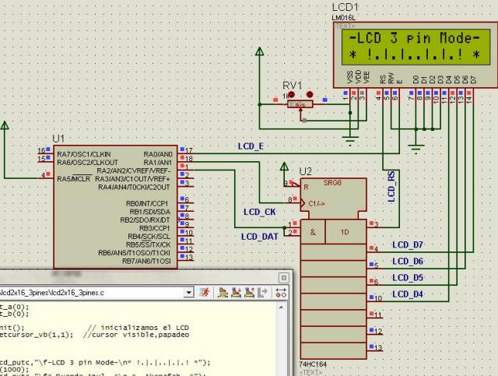The height and width of the screenshot is (376, 498).
Task: Click the RA4/AN4/T0CKI/C2OUT pin name
Action: coord(134,188)
